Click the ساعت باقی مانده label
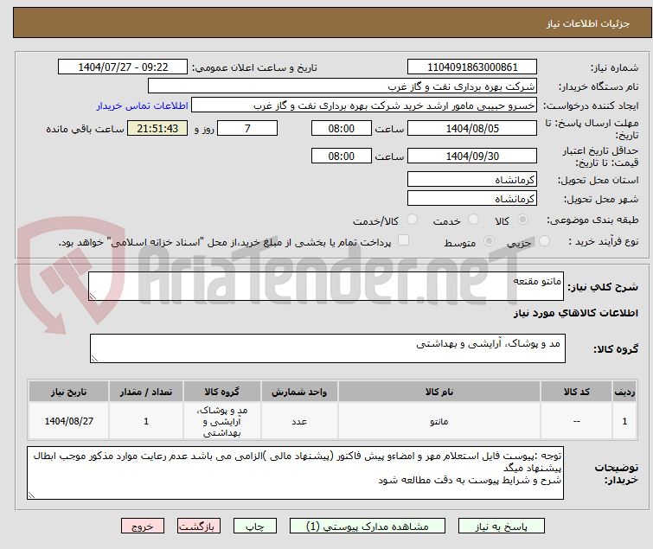The image size is (653, 549). click(85, 129)
